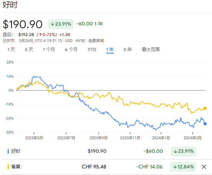Select the 5 天 time range tab
The image size is (212, 175).
(29, 50)
